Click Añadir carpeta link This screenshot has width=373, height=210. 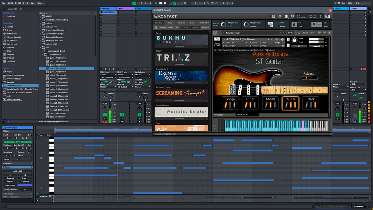pyautogui.click(x=14, y=99)
